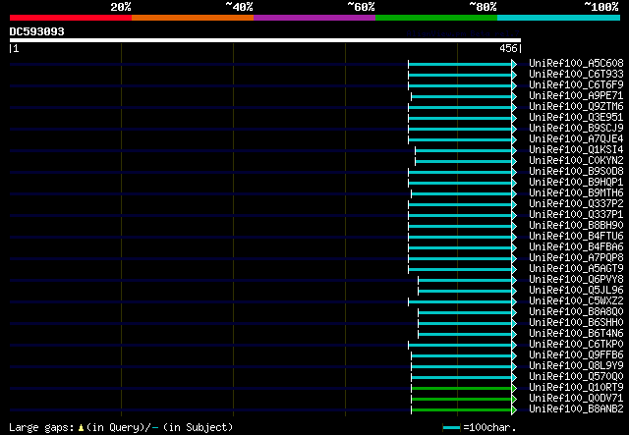Screen dimensions: 629x435
Task: Open hit UniRef100_Q3E951
Action: tap(576, 118)
